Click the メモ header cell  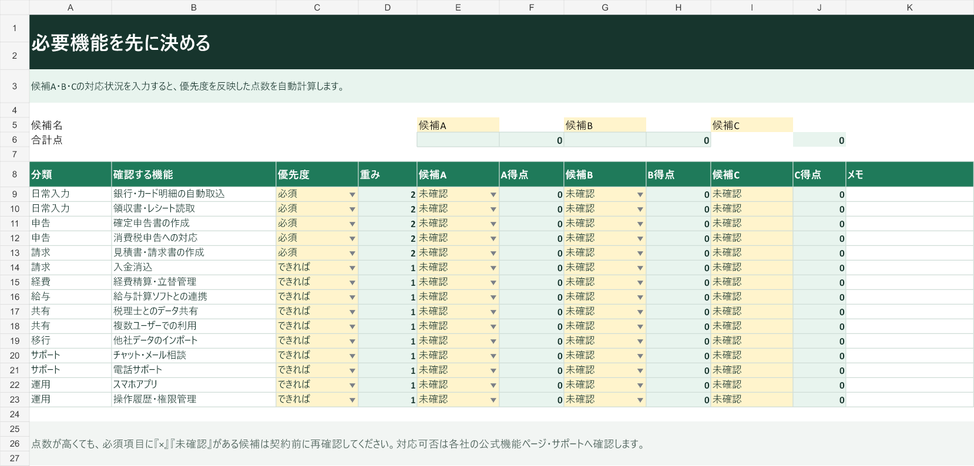coord(909,174)
